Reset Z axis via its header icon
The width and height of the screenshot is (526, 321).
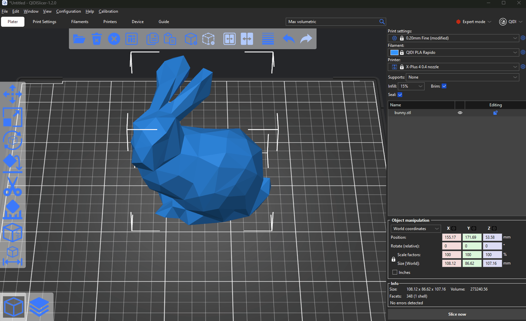point(494,228)
